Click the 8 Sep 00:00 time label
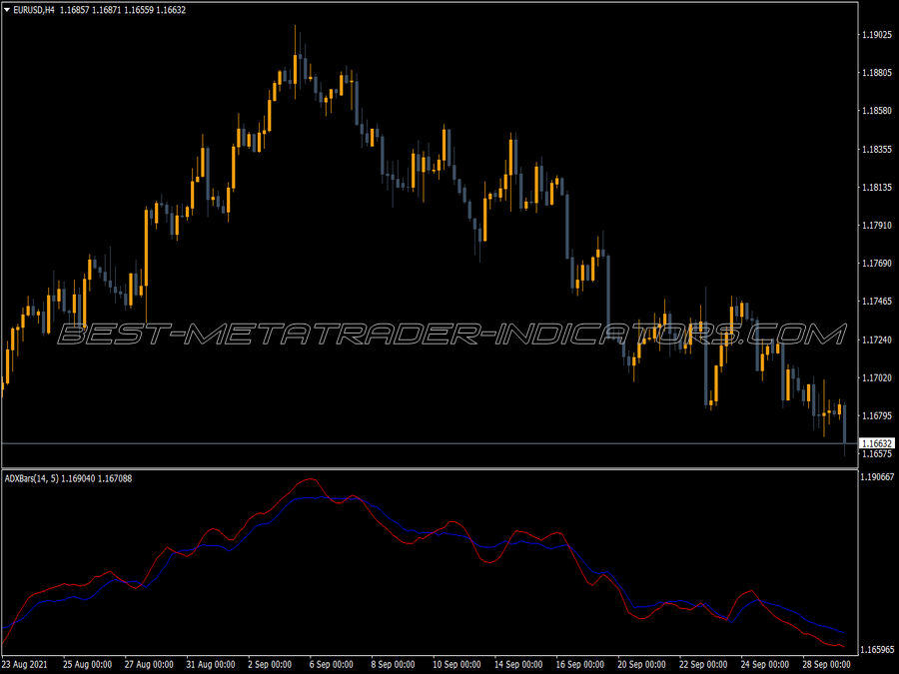 pos(393,665)
